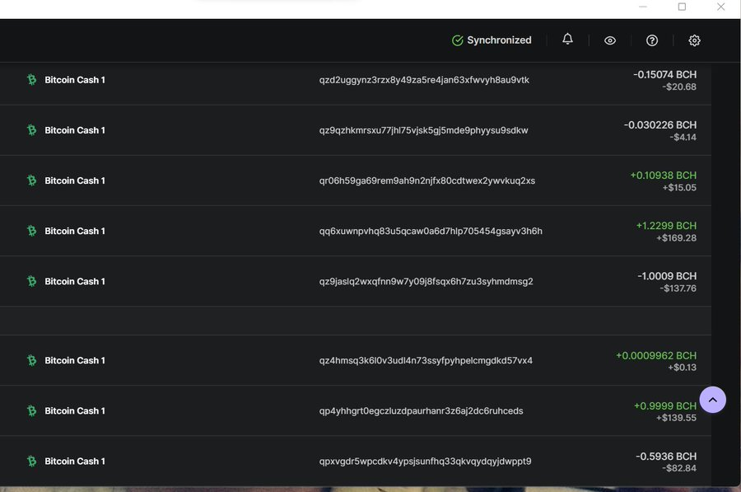Click the Synchronized status indicator
The height and width of the screenshot is (492, 741).
point(492,40)
